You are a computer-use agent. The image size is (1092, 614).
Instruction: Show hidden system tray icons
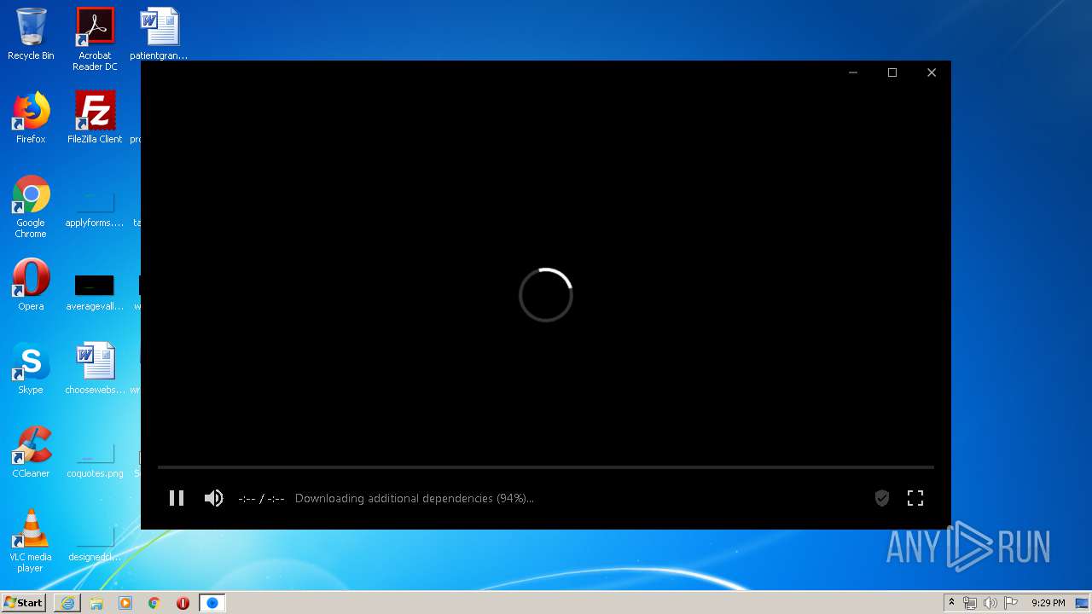[x=951, y=603]
